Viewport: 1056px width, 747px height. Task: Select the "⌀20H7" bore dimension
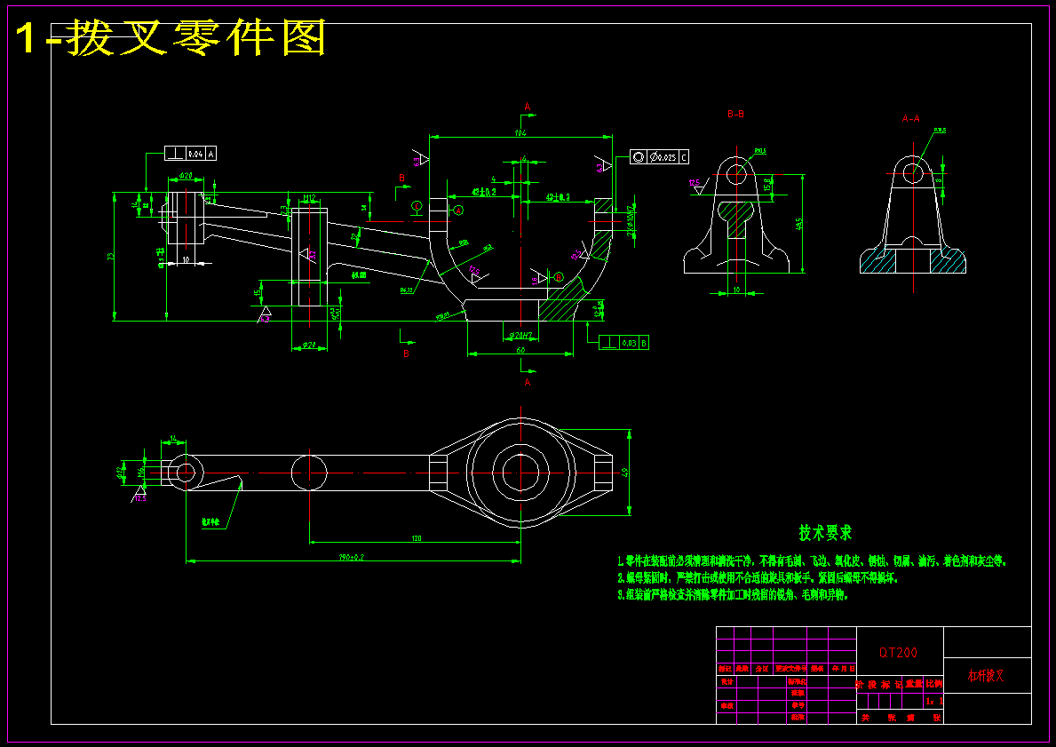coord(520,335)
